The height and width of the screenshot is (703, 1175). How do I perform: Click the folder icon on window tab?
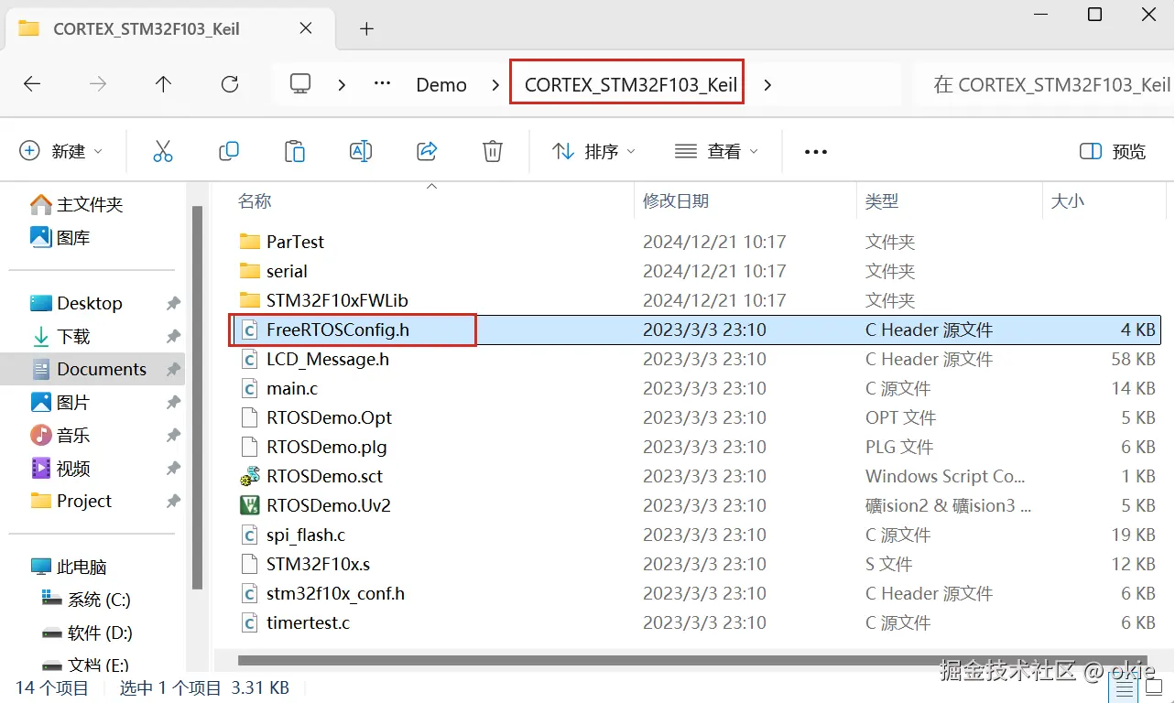click(x=29, y=28)
